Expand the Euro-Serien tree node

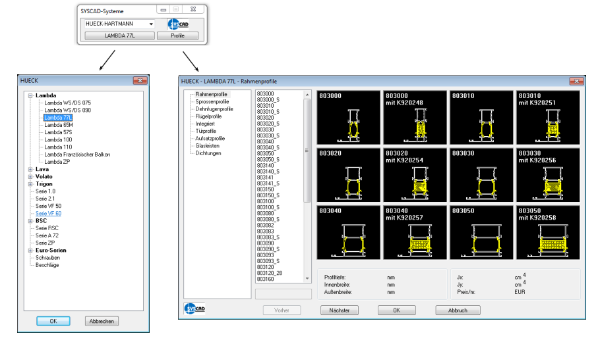coord(30,251)
